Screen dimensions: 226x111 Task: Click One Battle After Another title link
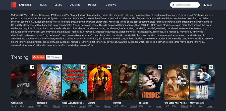click(x=176, y=103)
